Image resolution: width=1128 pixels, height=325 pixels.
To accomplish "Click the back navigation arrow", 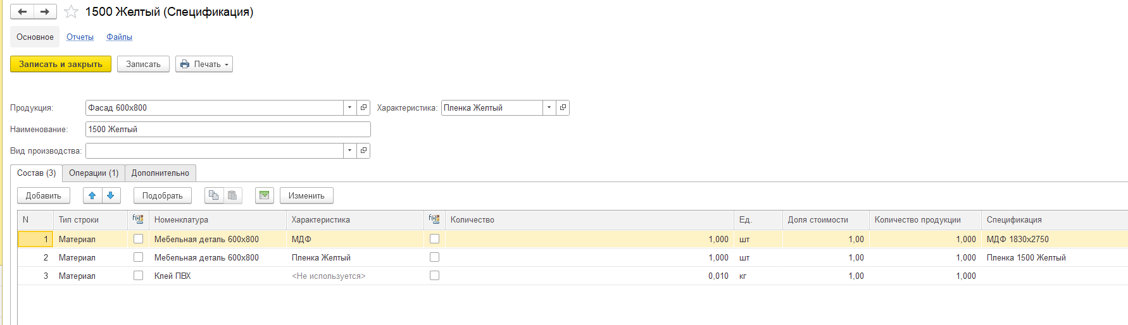I will [22, 12].
